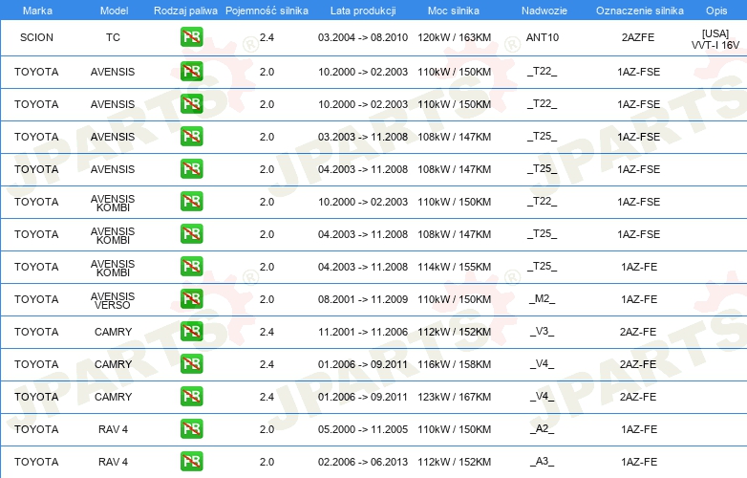Select the _M2_ body code
747x478 pixels.
tap(543, 299)
